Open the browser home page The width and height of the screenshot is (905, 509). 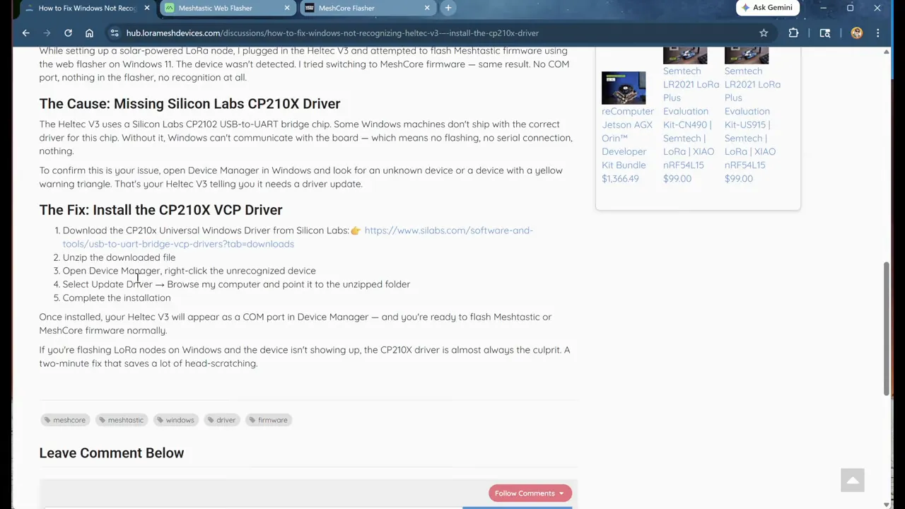tap(89, 33)
